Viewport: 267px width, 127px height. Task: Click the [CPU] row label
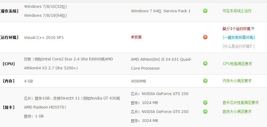coord(9,64)
